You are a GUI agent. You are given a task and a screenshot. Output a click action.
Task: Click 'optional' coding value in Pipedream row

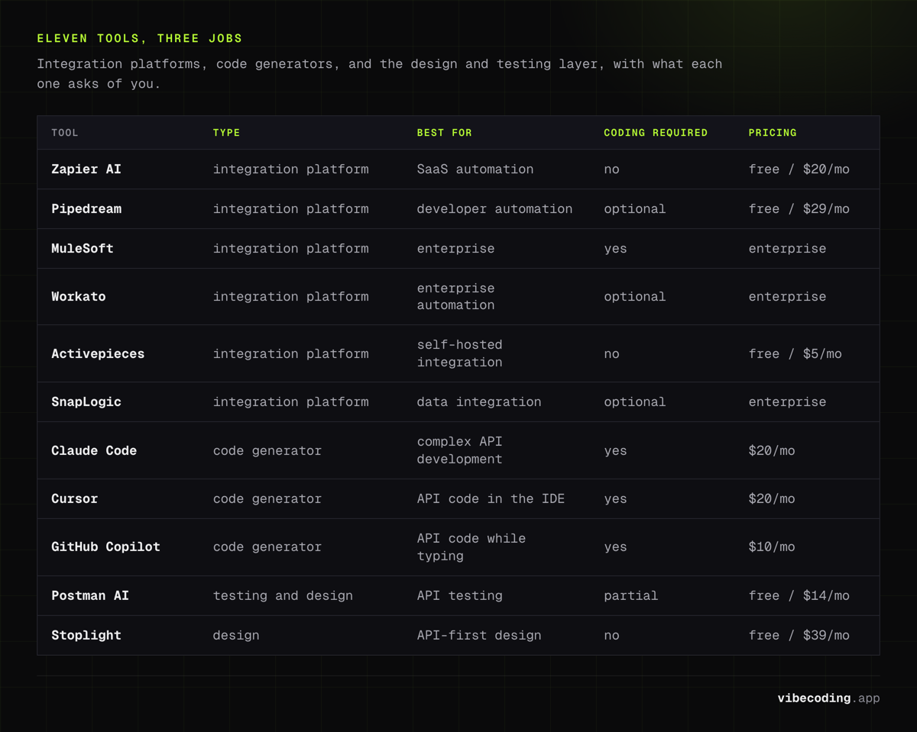(x=635, y=209)
